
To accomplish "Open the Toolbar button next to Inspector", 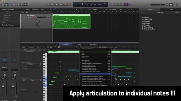I will (x=10, y=4).
